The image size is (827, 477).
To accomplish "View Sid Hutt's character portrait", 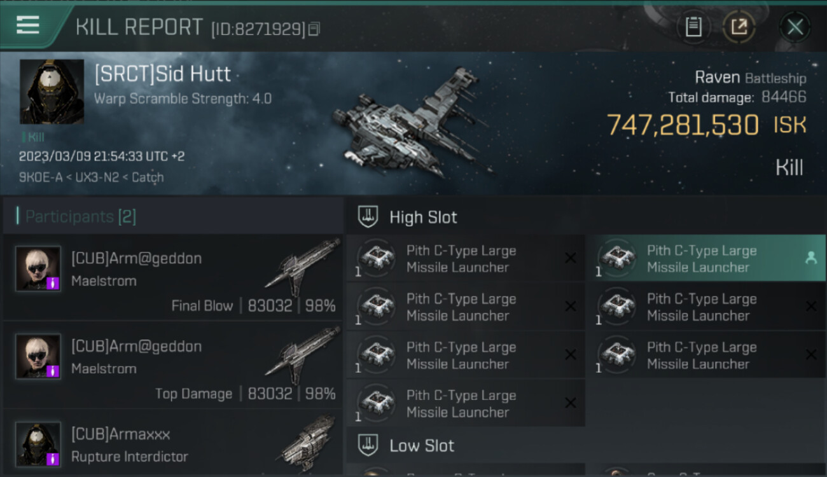I will pos(52,92).
